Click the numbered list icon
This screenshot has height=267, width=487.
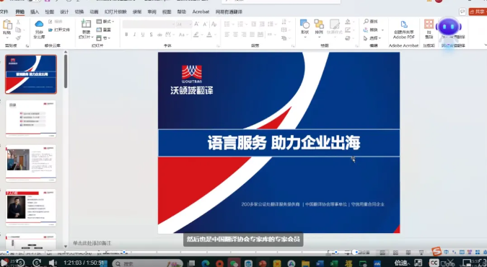(x=240, y=25)
